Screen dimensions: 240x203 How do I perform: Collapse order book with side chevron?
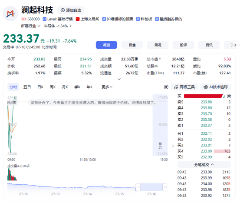pos(173,146)
